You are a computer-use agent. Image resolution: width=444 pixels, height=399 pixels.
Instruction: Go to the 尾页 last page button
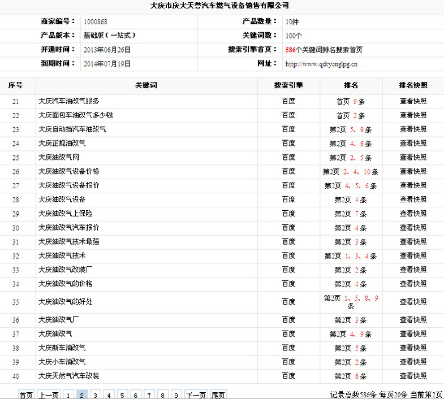coord(218,394)
